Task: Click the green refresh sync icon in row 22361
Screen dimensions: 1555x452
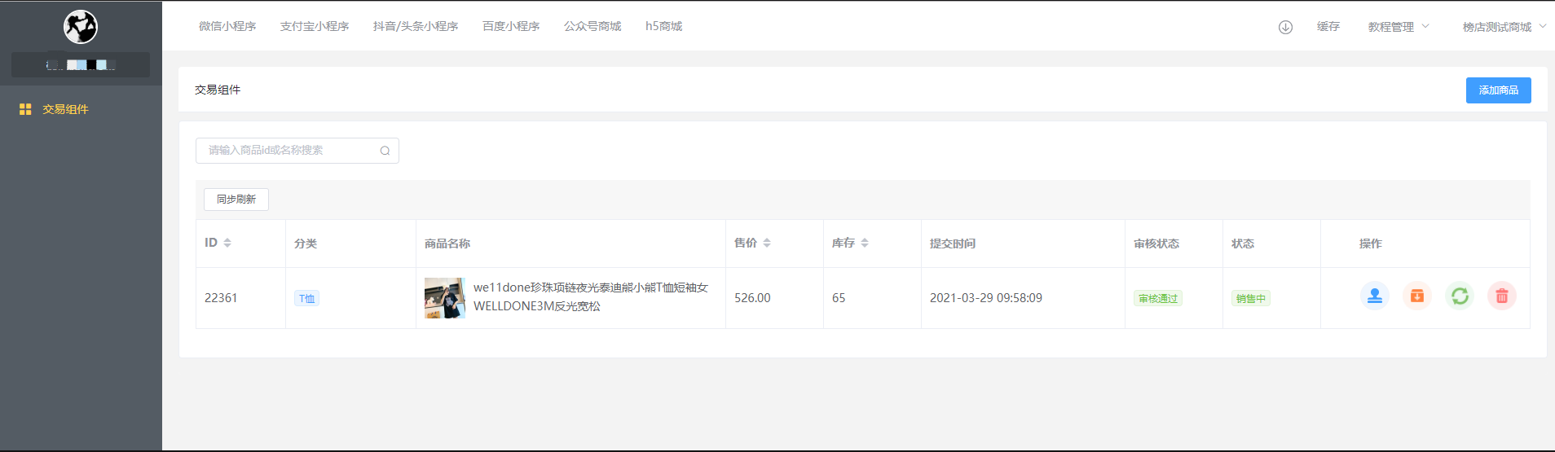Action: pyautogui.click(x=1460, y=296)
